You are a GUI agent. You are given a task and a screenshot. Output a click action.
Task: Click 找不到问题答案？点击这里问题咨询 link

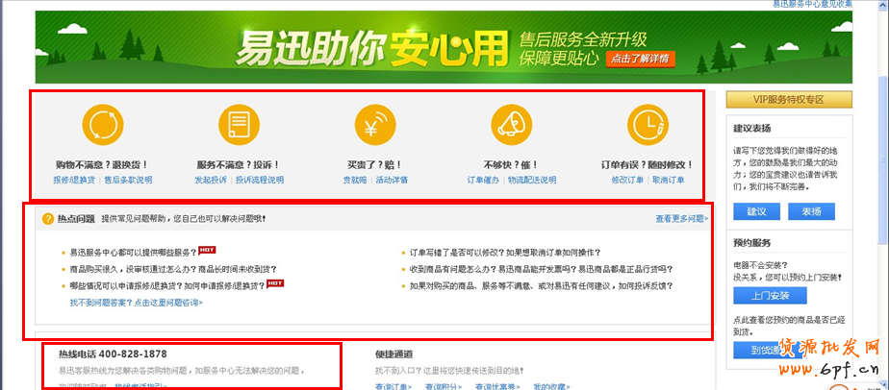[x=136, y=303]
